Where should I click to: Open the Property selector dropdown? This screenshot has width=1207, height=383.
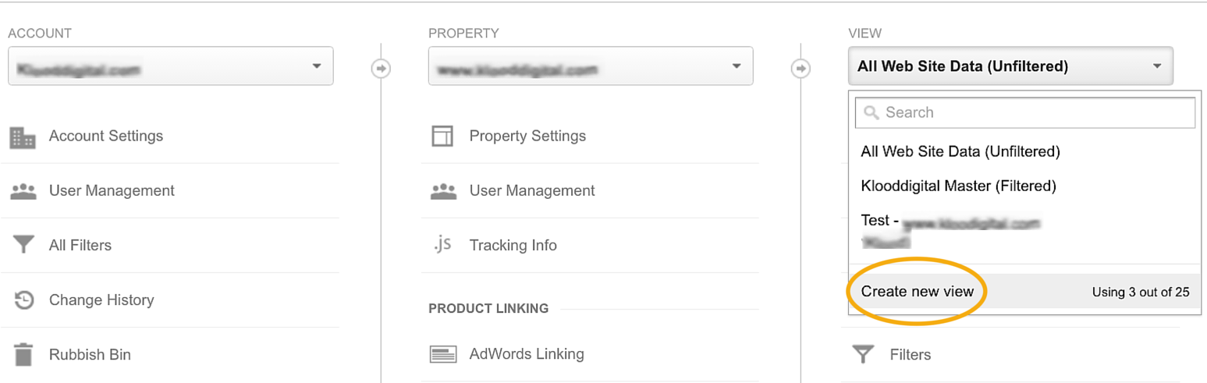coord(591,66)
